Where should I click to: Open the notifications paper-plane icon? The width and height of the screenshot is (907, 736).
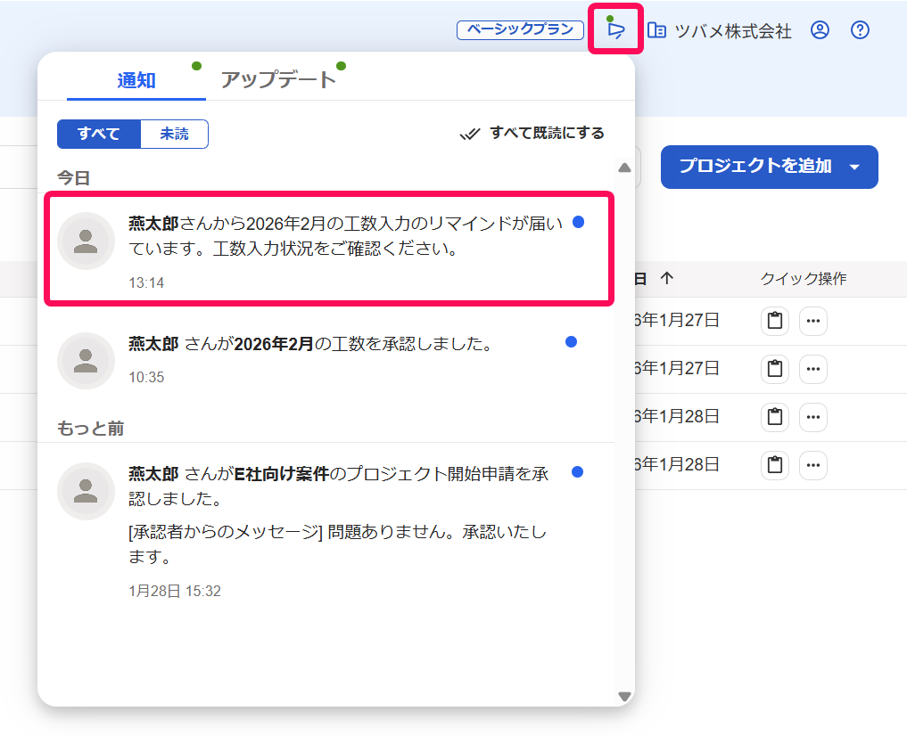(x=616, y=29)
